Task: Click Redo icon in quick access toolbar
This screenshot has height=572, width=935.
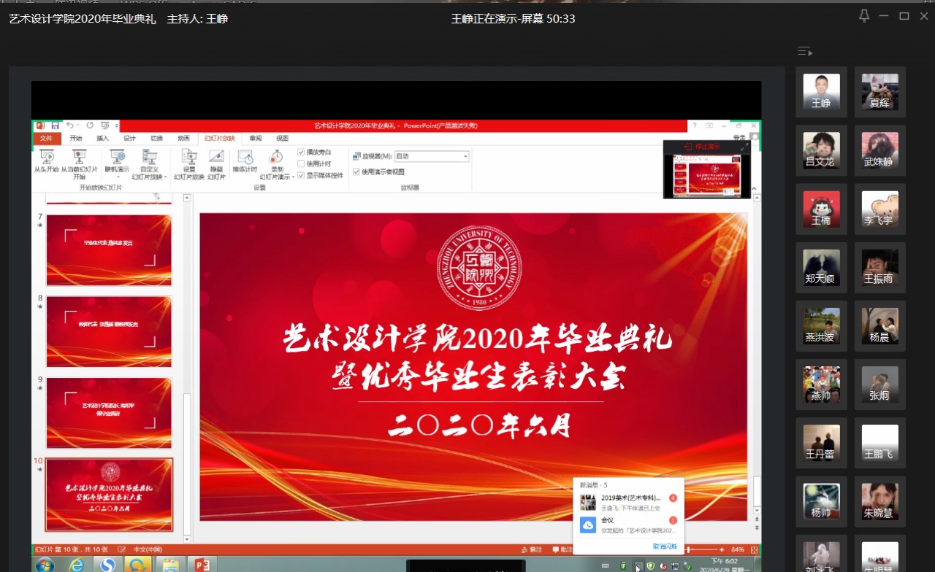Action: [90, 125]
